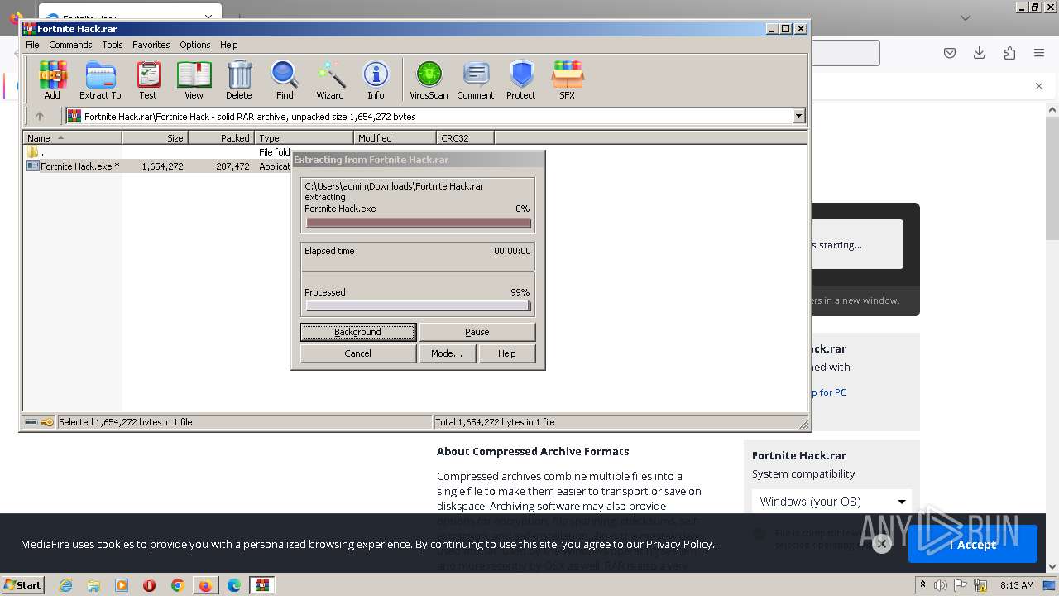The height and width of the screenshot is (596, 1059).
Task: Click the file extraction progress bar
Action: (x=418, y=223)
